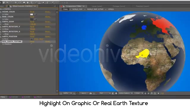The image size is (190, 107).
Task: Open the AFRICA timeline tab
Action: pyautogui.click(x=38, y=97)
